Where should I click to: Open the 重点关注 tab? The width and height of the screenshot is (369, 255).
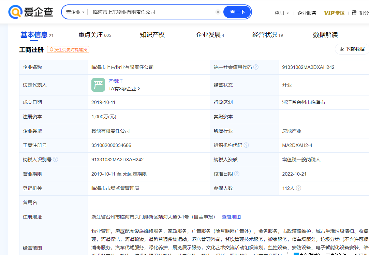[x=94, y=35]
